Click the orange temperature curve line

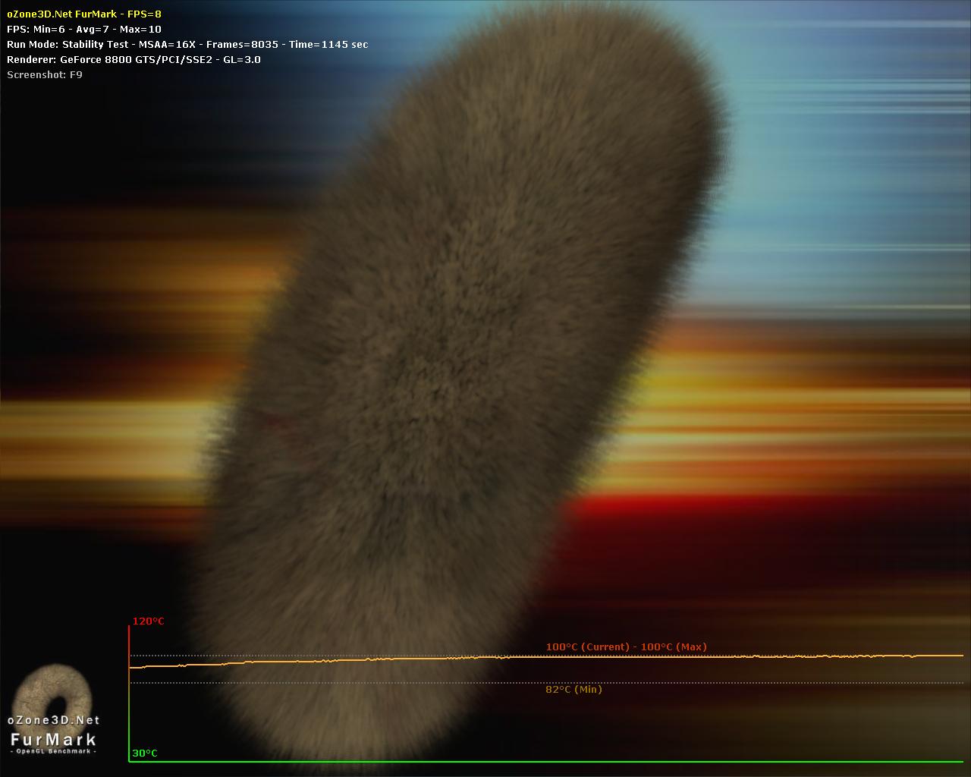coord(546,658)
